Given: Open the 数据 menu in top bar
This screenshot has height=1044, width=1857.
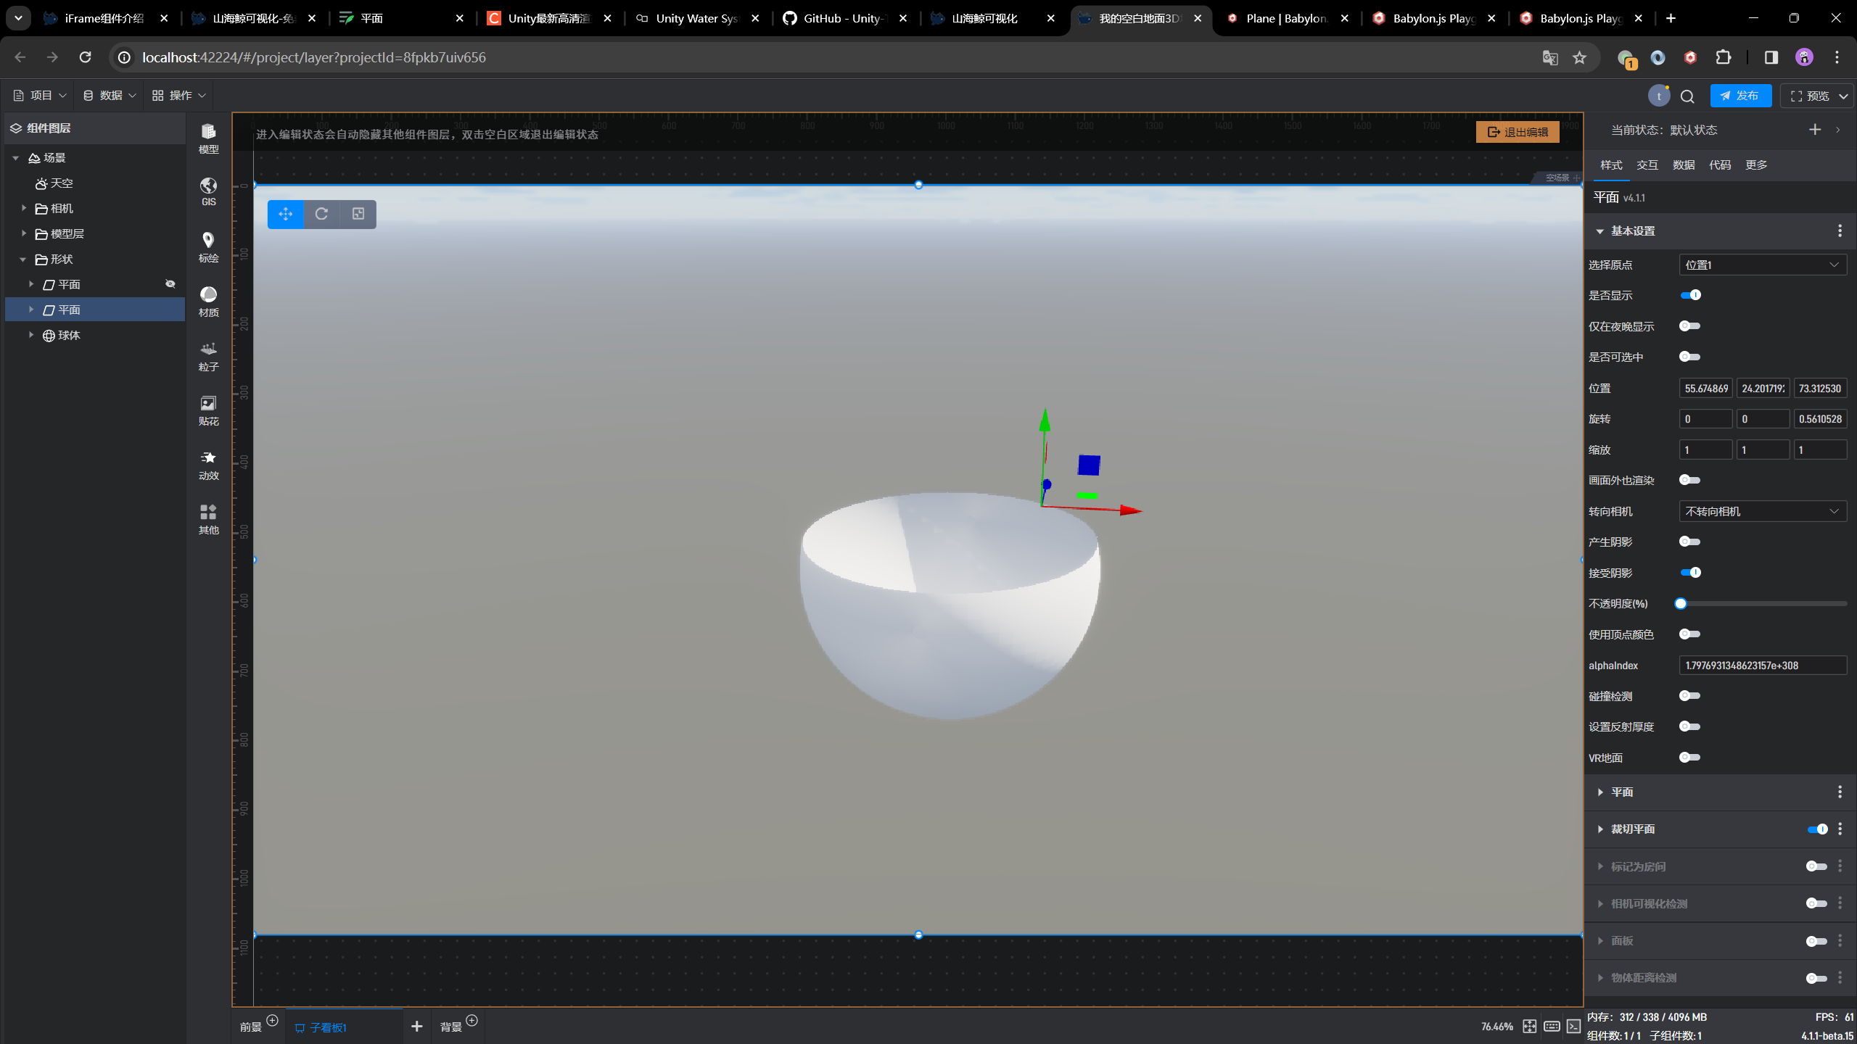Looking at the screenshot, I should point(110,96).
